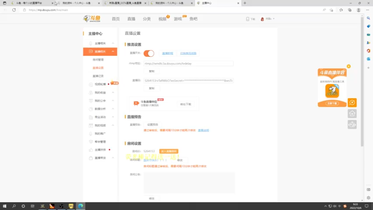This screenshot has height=210, width=373.
Task: Click the Edge sidebar Office icon
Action: coord(368,51)
